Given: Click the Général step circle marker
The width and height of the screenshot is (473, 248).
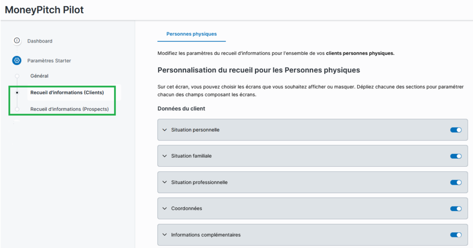Looking at the screenshot, I should coord(17,76).
